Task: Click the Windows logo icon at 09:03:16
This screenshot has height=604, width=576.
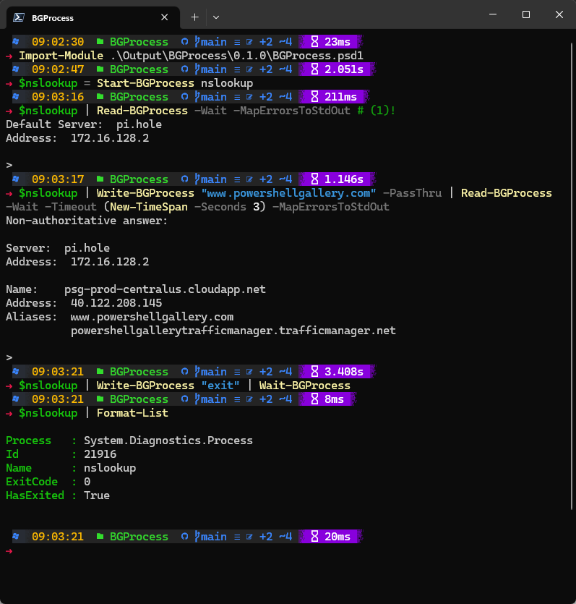Action: tap(16, 96)
